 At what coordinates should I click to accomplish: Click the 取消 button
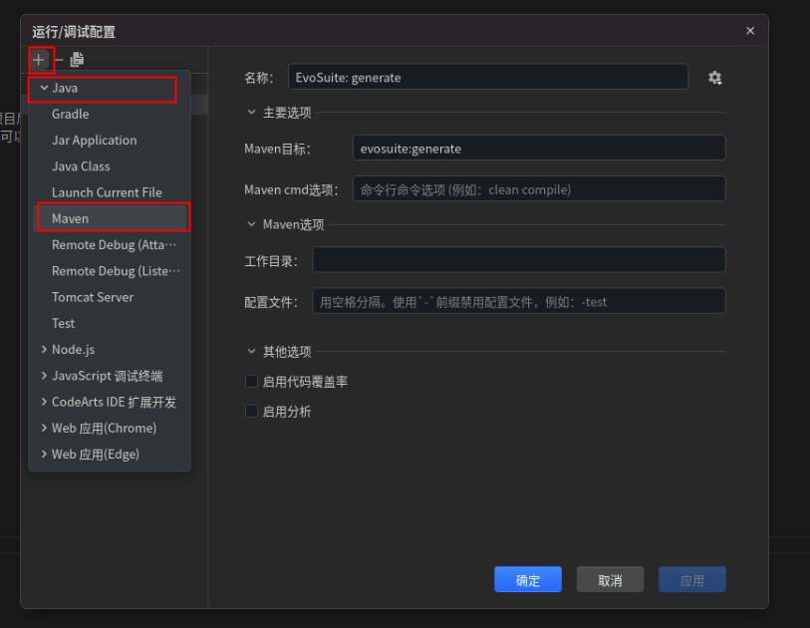pyautogui.click(x=610, y=579)
